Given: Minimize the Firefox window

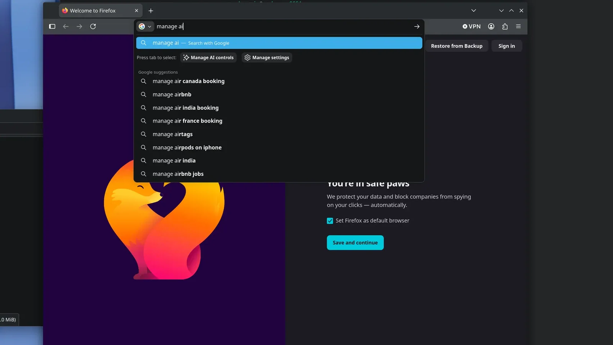Looking at the screenshot, I should click(501, 11).
